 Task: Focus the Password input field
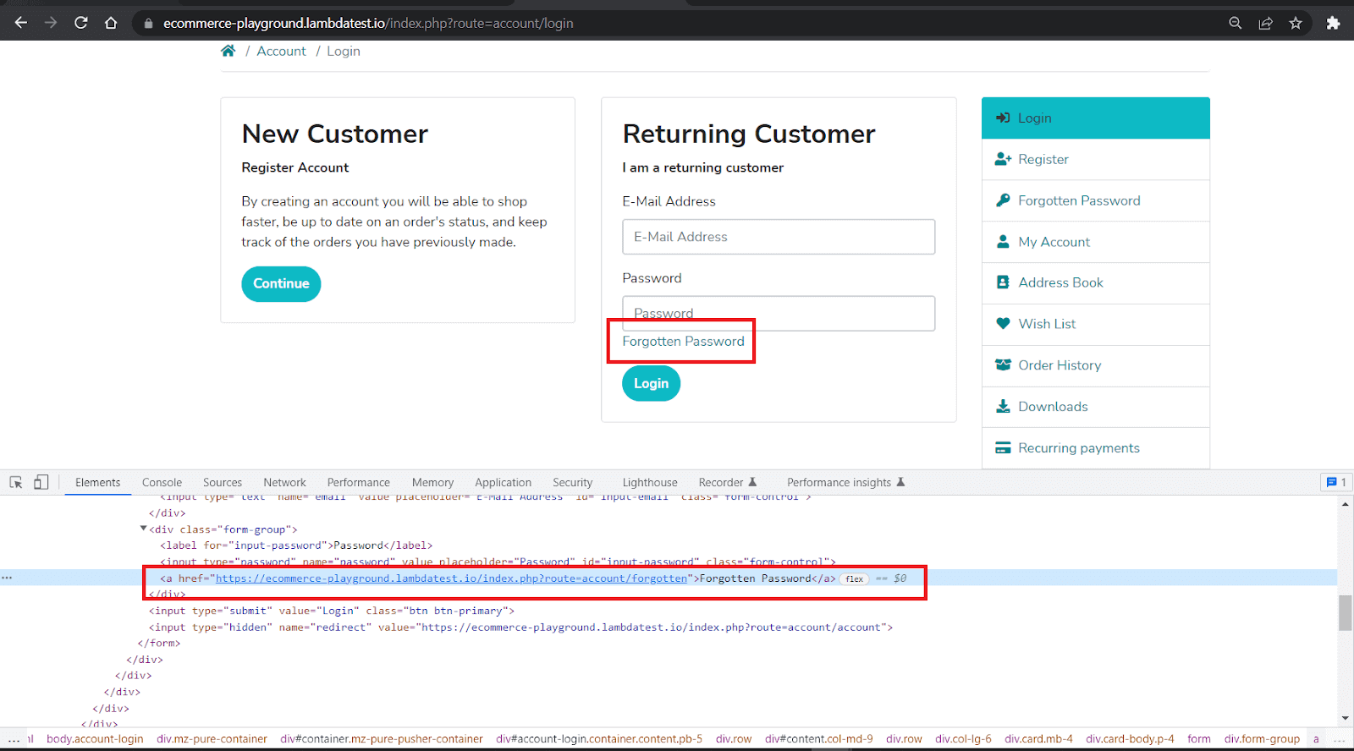tap(779, 313)
